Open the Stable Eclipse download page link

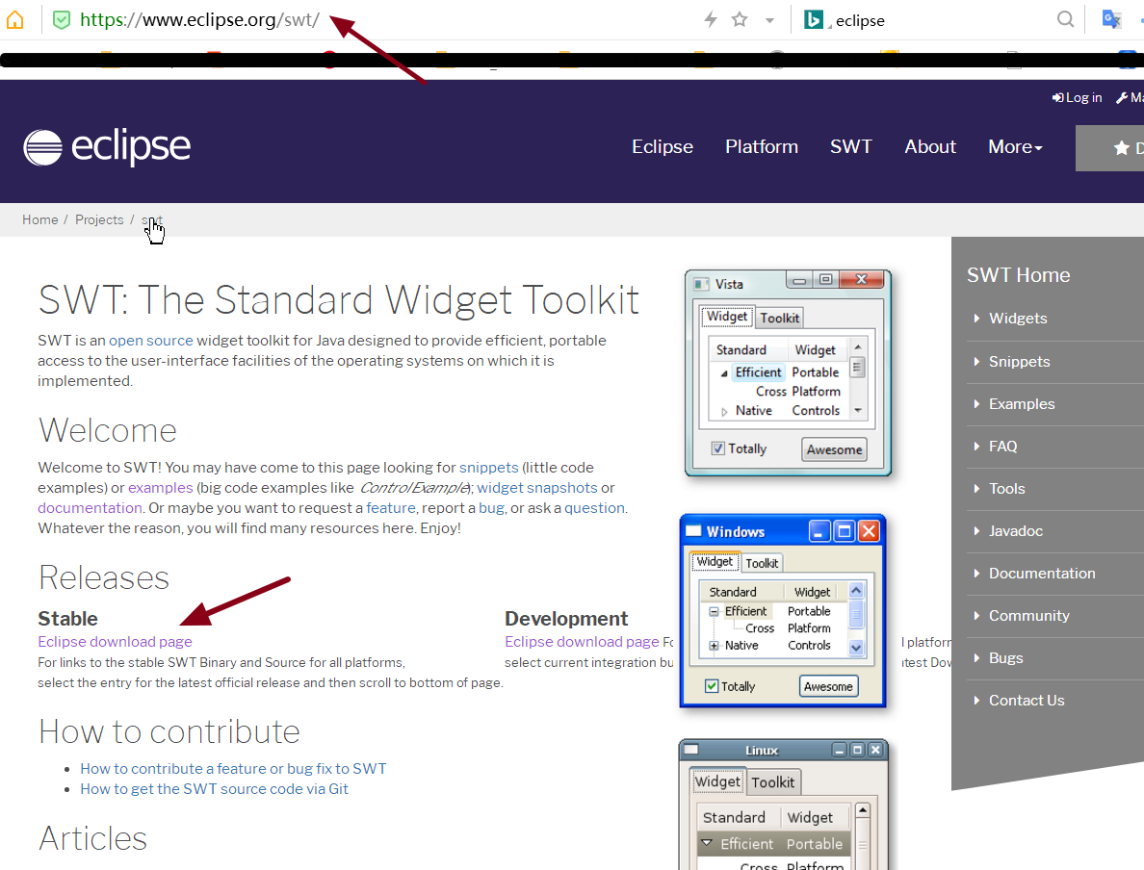tap(116, 642)
